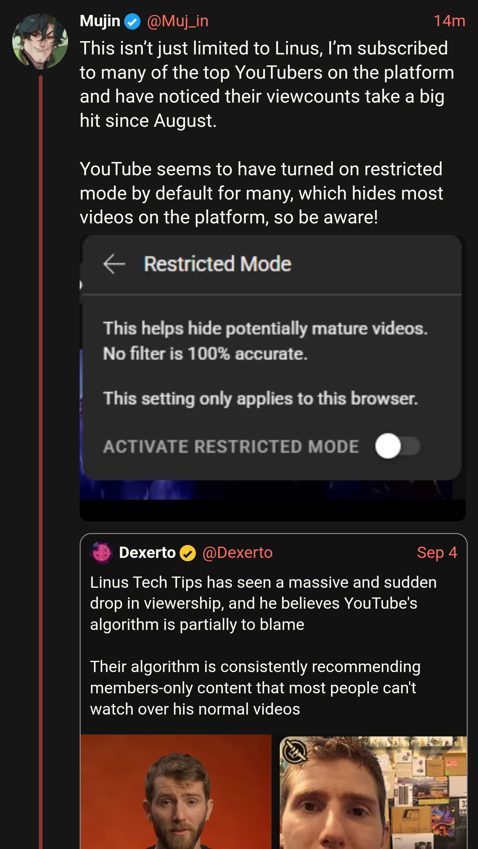Click the Mujin display name
The width and height of the screenshot is (478, 849).
pos(100,21)
